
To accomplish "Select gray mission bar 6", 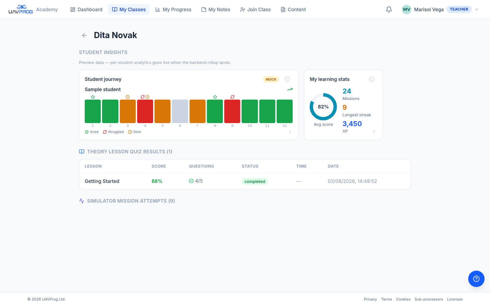I will (180, 111).
